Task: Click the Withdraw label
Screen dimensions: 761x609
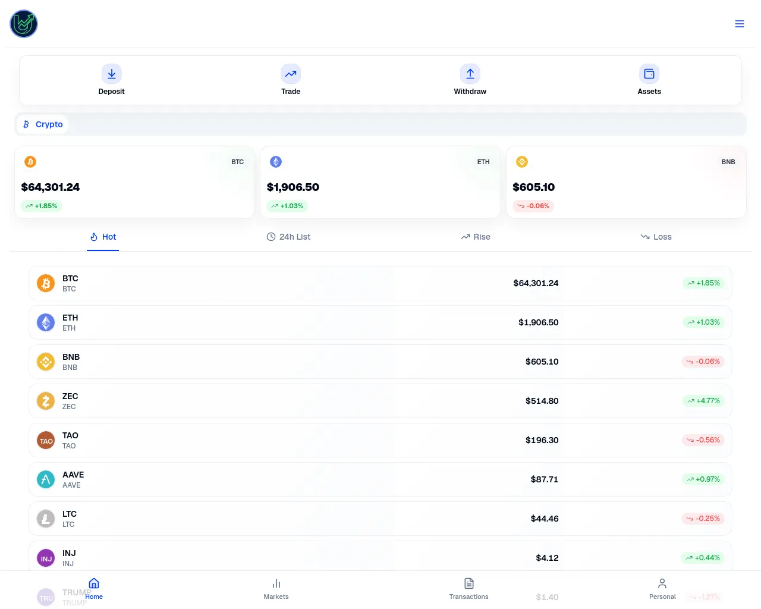Action: click(470, 92)
